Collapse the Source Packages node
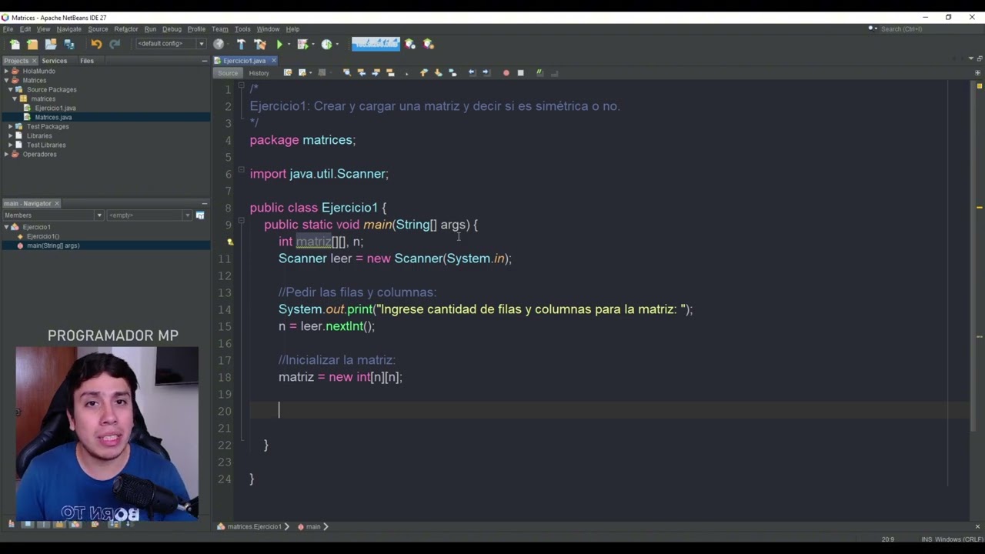Viewport: 985px width, 554px height. point(11,89)
